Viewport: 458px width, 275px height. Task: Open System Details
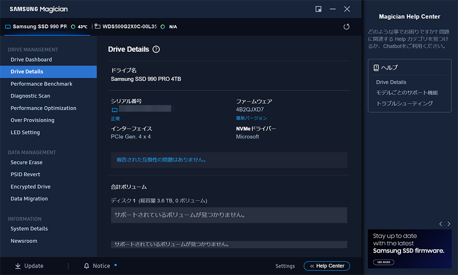point(29,229)
